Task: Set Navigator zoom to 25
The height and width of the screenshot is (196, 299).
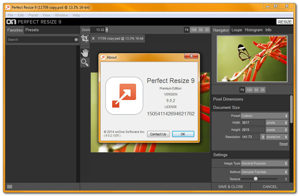Action: point(263,90)
